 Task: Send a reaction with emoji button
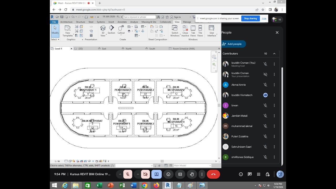(x=168, y=174)
